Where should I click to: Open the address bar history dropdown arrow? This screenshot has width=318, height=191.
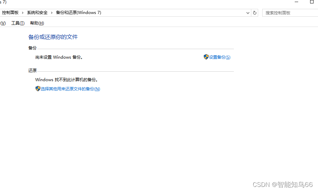pos(248,13)
